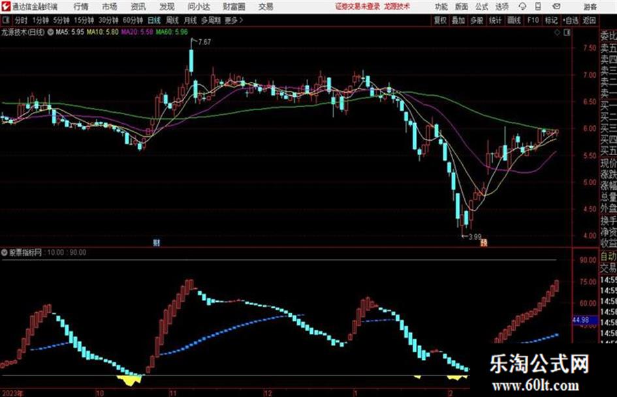Click the MA5: 5.95 indicator label
Screen dimensions: 617x397
[70, 32]
